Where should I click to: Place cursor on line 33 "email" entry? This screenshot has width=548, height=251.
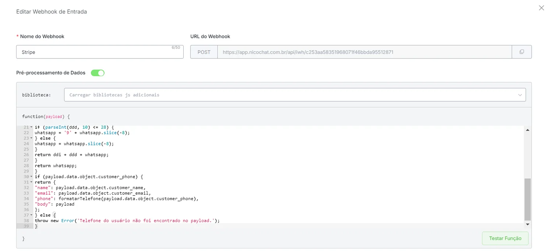pos(93,193)
